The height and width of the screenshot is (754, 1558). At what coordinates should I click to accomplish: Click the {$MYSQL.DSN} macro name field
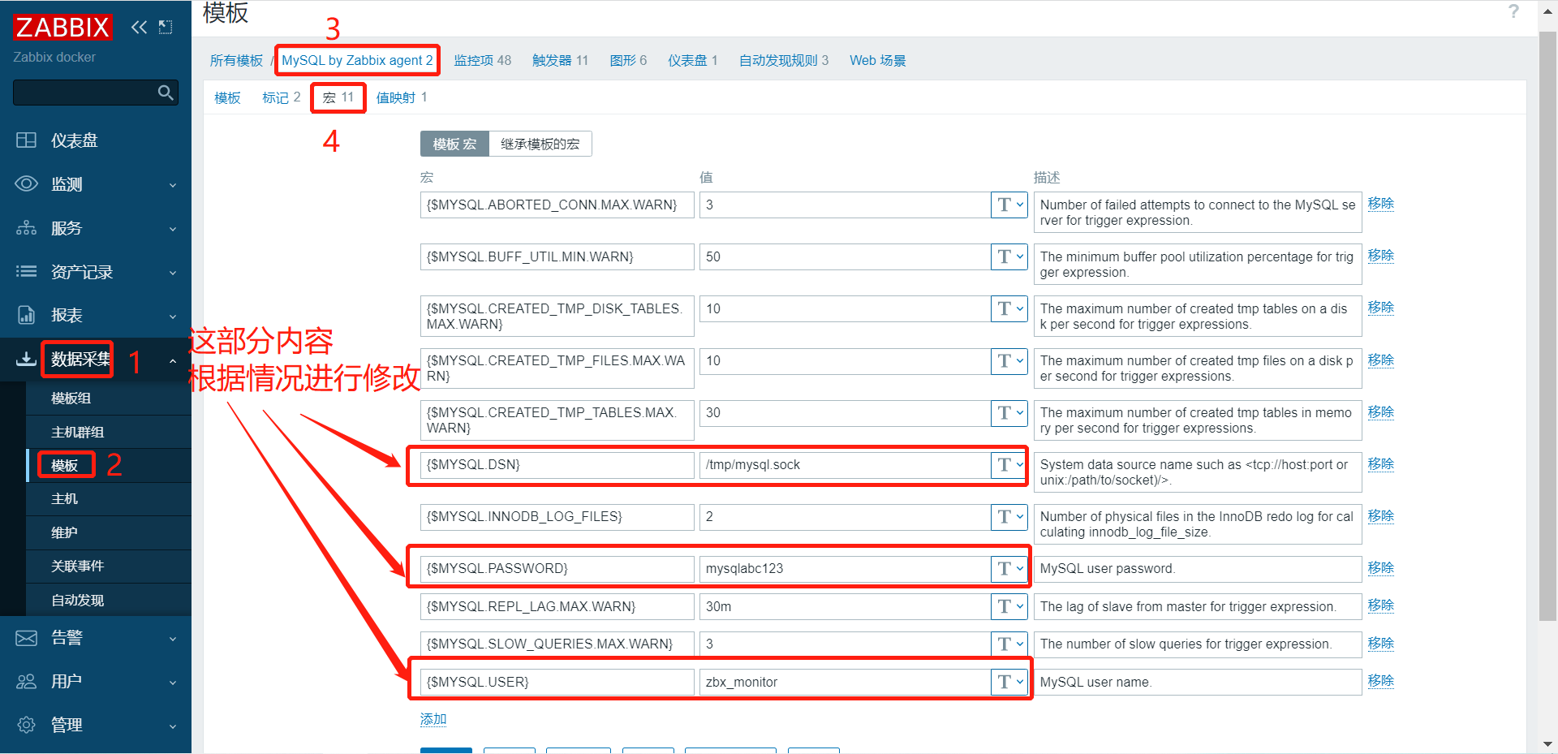pyautogui.click(x=557, y=465)
